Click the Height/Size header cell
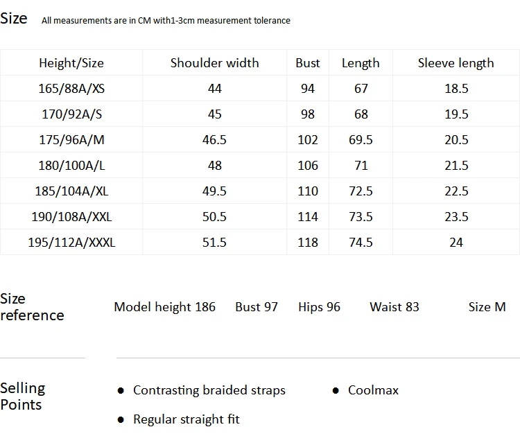Screen dimensions: 520x445 71,63
